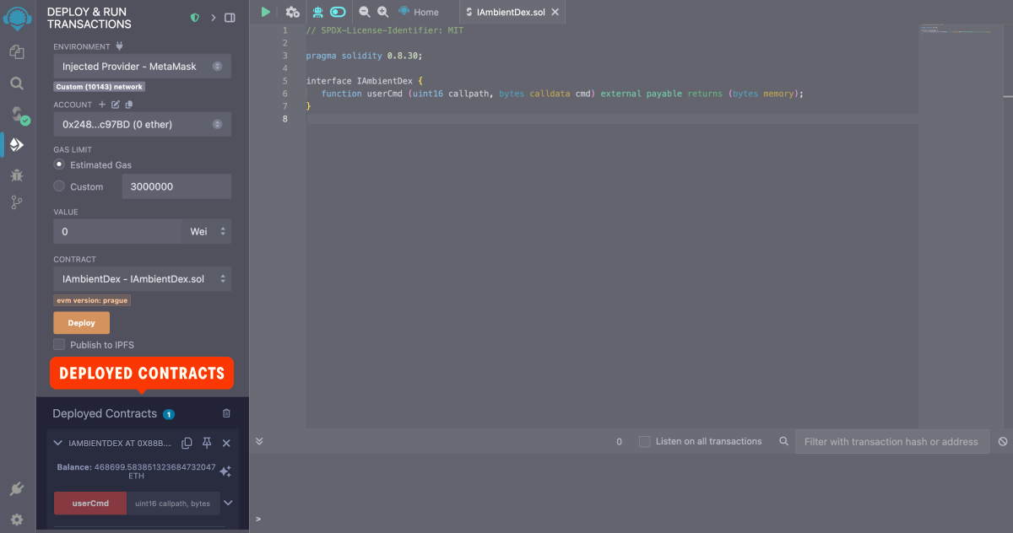Open the IAmbientDex contract selector dropdown
1013x533 pixels.
point(142,278)
